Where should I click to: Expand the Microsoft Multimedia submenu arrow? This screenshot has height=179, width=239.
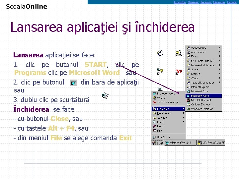(x=220, y=65)
